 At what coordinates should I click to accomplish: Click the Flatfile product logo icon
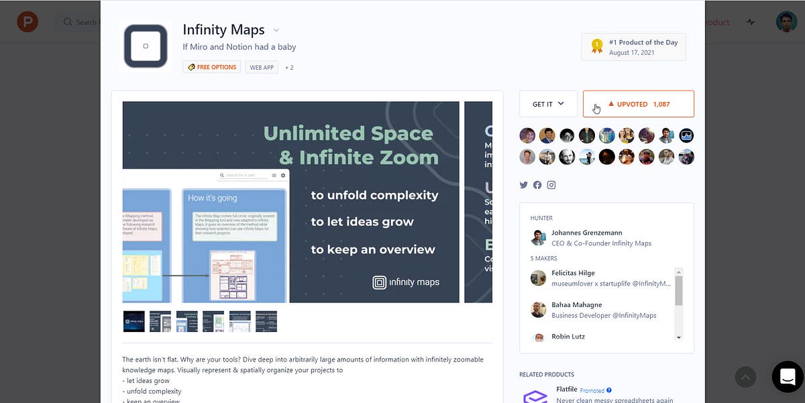pos(535,395)
